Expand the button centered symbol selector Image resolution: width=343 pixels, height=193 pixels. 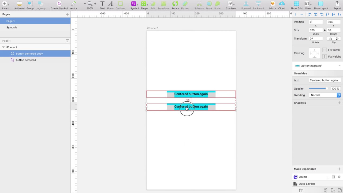point(339,66)
